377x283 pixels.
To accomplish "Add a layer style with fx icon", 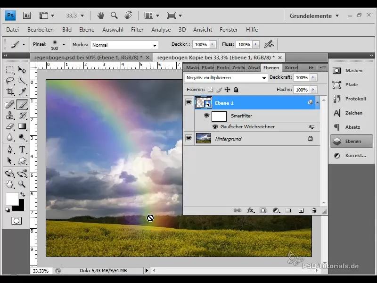I will pos(251,210).
